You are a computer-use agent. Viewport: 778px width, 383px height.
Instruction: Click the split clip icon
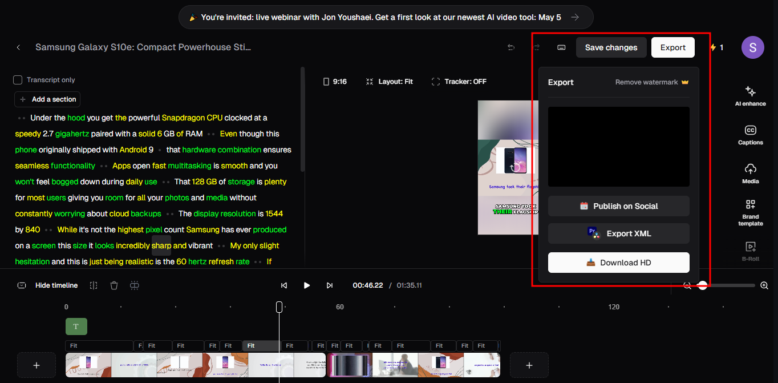coord(94,285)
